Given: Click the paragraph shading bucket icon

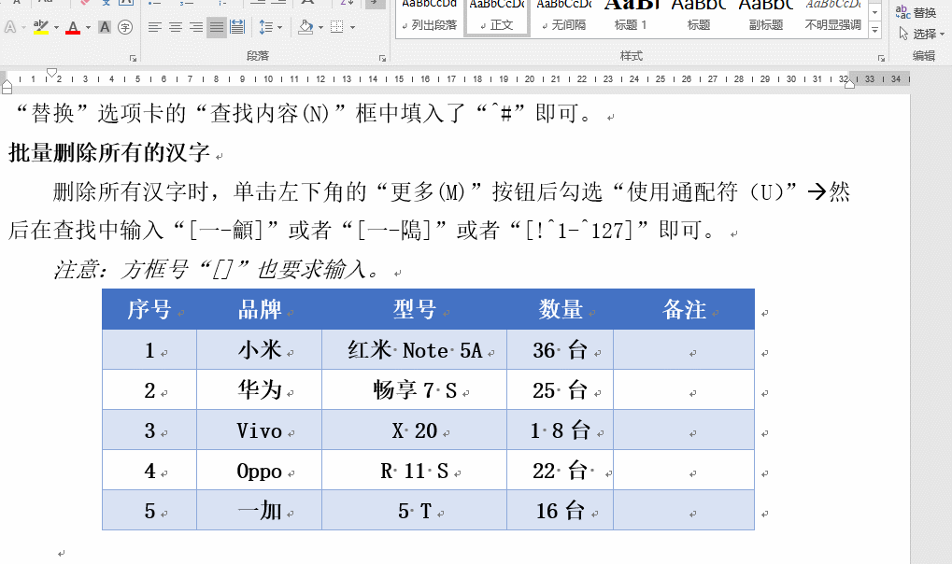Looking at the screenshot, I should pyautogui.click(x=306, y=27).
